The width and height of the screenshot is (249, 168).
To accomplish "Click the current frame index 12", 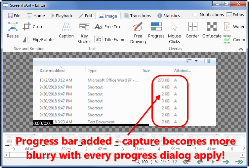I will [x=175, y=162].
